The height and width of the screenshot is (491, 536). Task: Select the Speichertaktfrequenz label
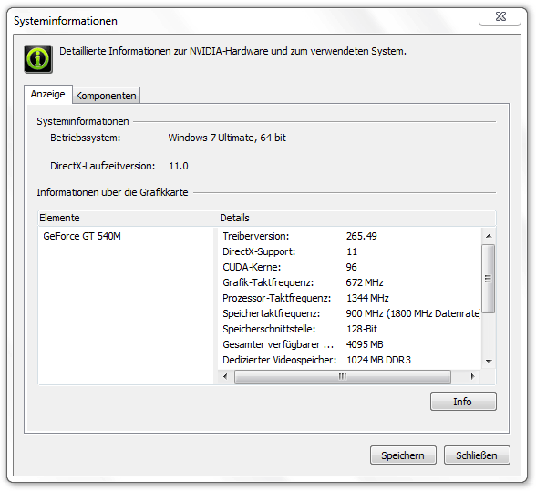coord(271,313)
